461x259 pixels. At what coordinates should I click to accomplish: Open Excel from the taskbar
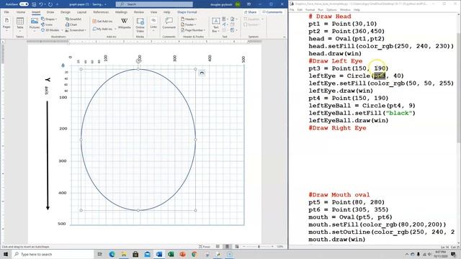pyautogui.click(x=171, y=254)
